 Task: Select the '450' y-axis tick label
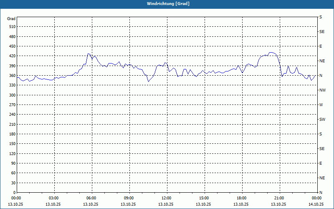tap(13, 46)
